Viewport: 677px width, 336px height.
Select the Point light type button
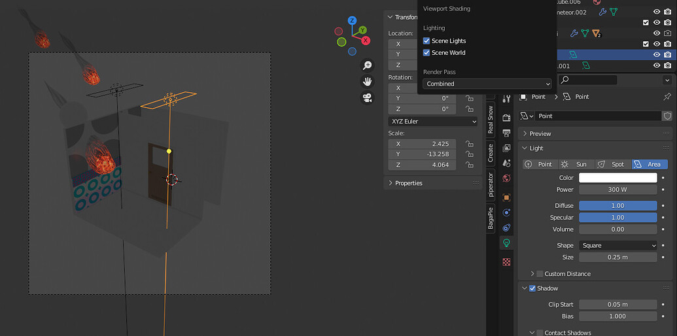[540, 164]
